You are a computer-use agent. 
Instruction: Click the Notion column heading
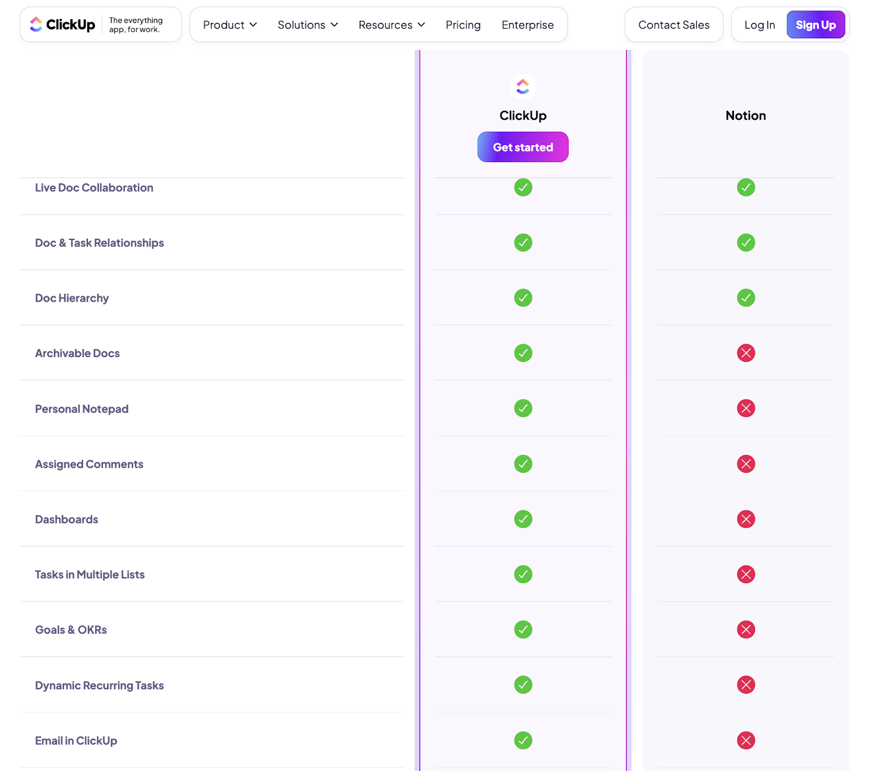(x=746, y=115)
